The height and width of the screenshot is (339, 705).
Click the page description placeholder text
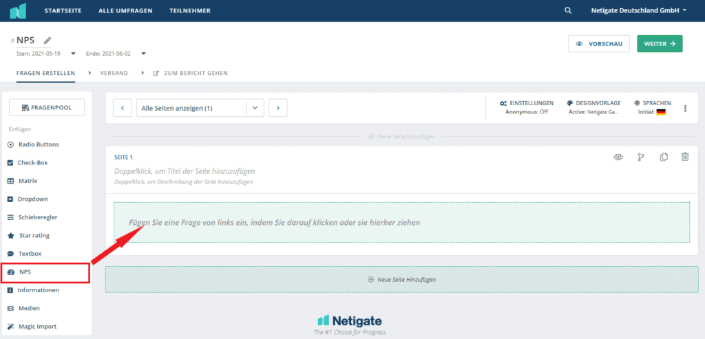tap(183, 182)
